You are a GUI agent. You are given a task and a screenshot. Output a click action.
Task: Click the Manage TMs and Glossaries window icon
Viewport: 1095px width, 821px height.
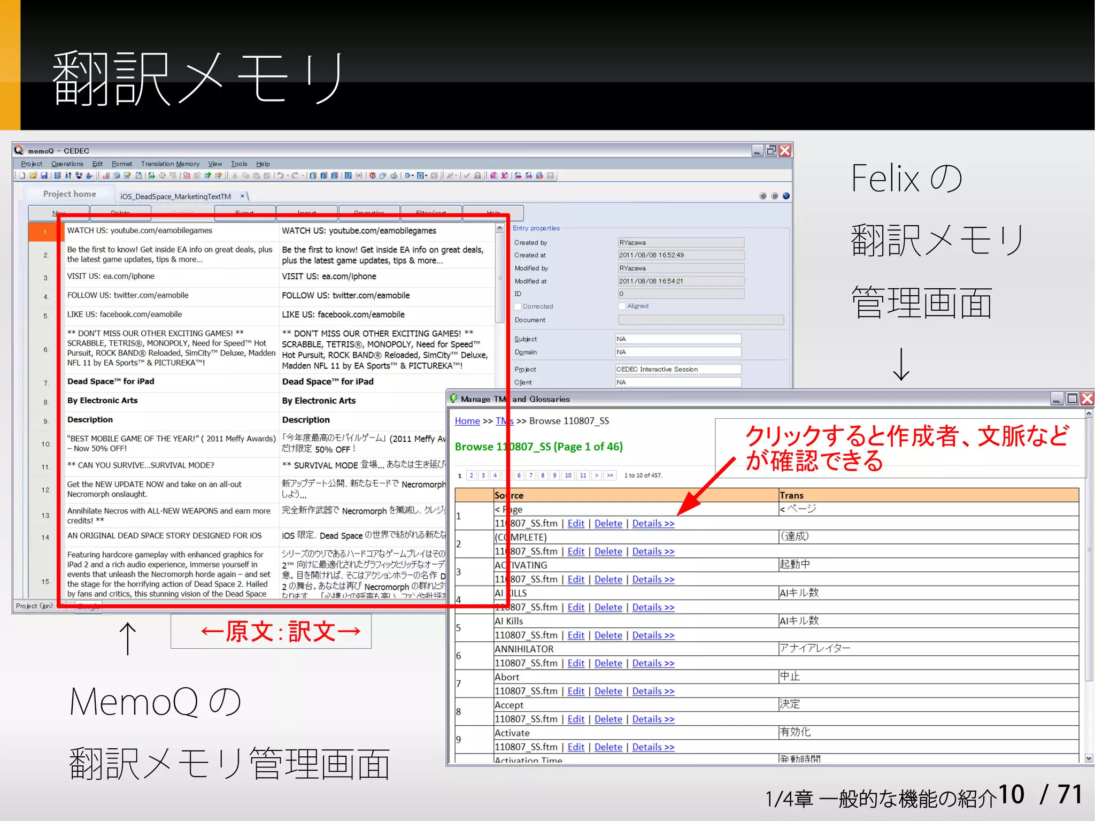click(454, 398)
